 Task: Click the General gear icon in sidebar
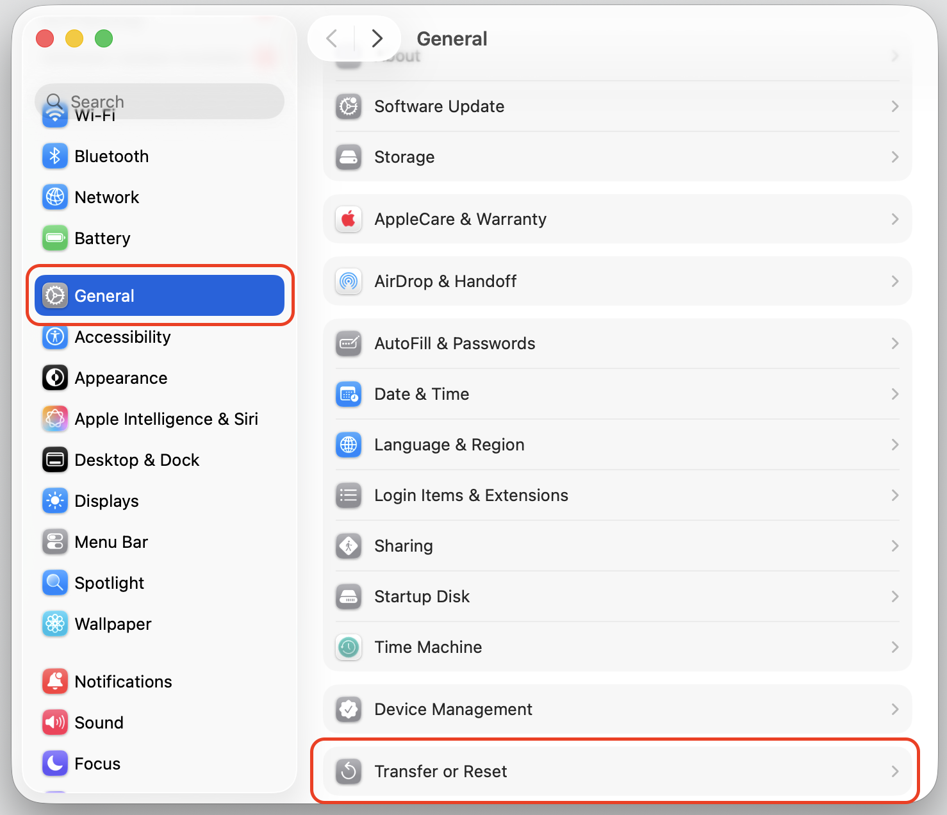click(x=55, y=295)
